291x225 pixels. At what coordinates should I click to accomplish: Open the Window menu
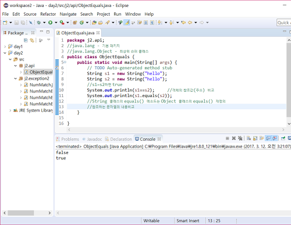point(133,14)
